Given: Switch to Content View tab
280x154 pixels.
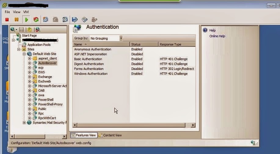Looking at the screenshot, I should 110,135.
